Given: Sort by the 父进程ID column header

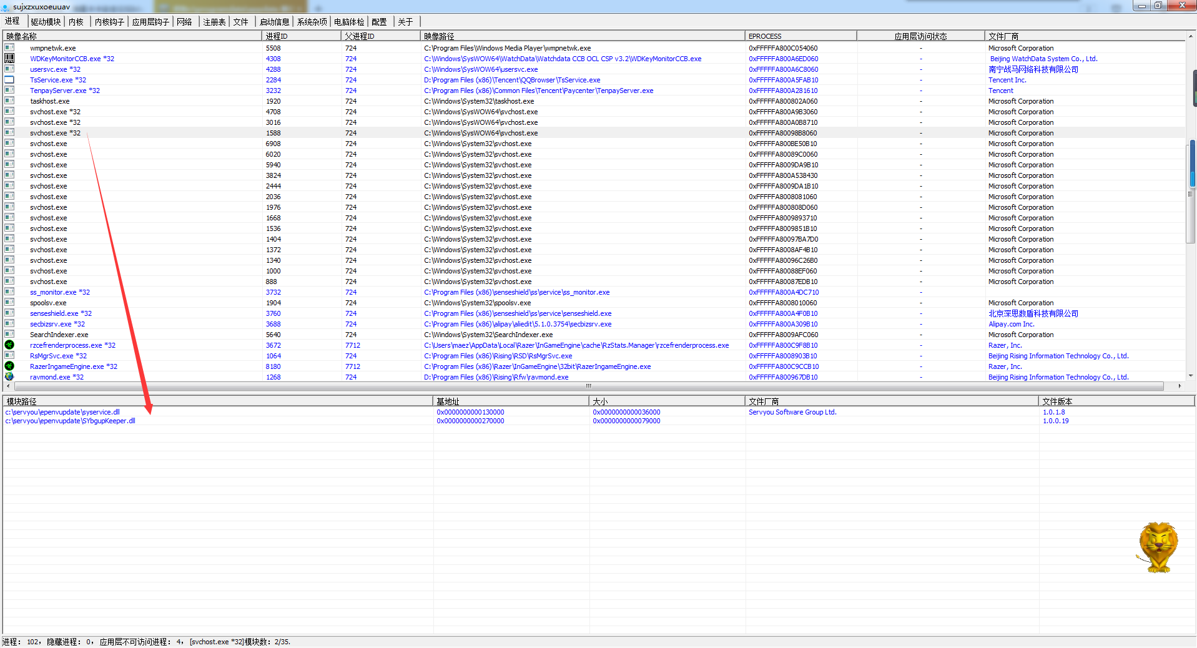Looking at the screenshot, I should [x=381, y=36].
